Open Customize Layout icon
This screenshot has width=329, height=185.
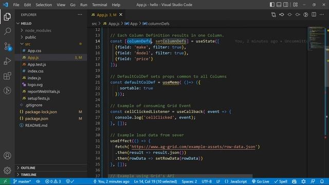pos(296,5)
